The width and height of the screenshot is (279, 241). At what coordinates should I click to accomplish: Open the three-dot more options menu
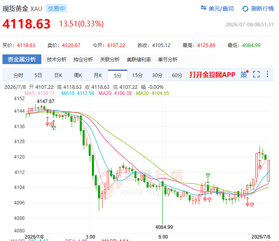pyautogui.click(x=267, y=74)
